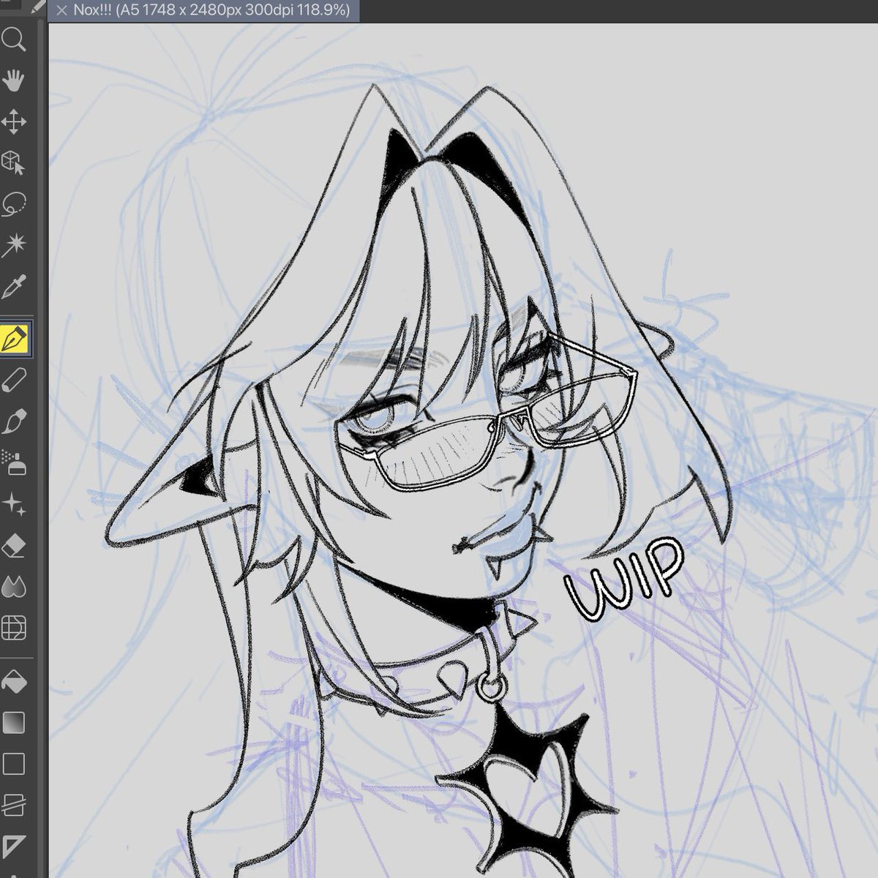Select the Auto select magic wand tool
The image size is (878, 878).
pyautogui.click(x=14, y=246)
